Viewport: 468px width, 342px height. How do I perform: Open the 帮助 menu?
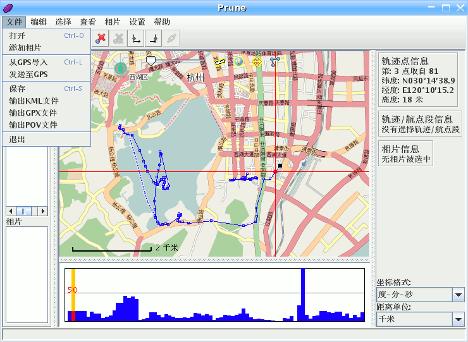tap(162, 22)
